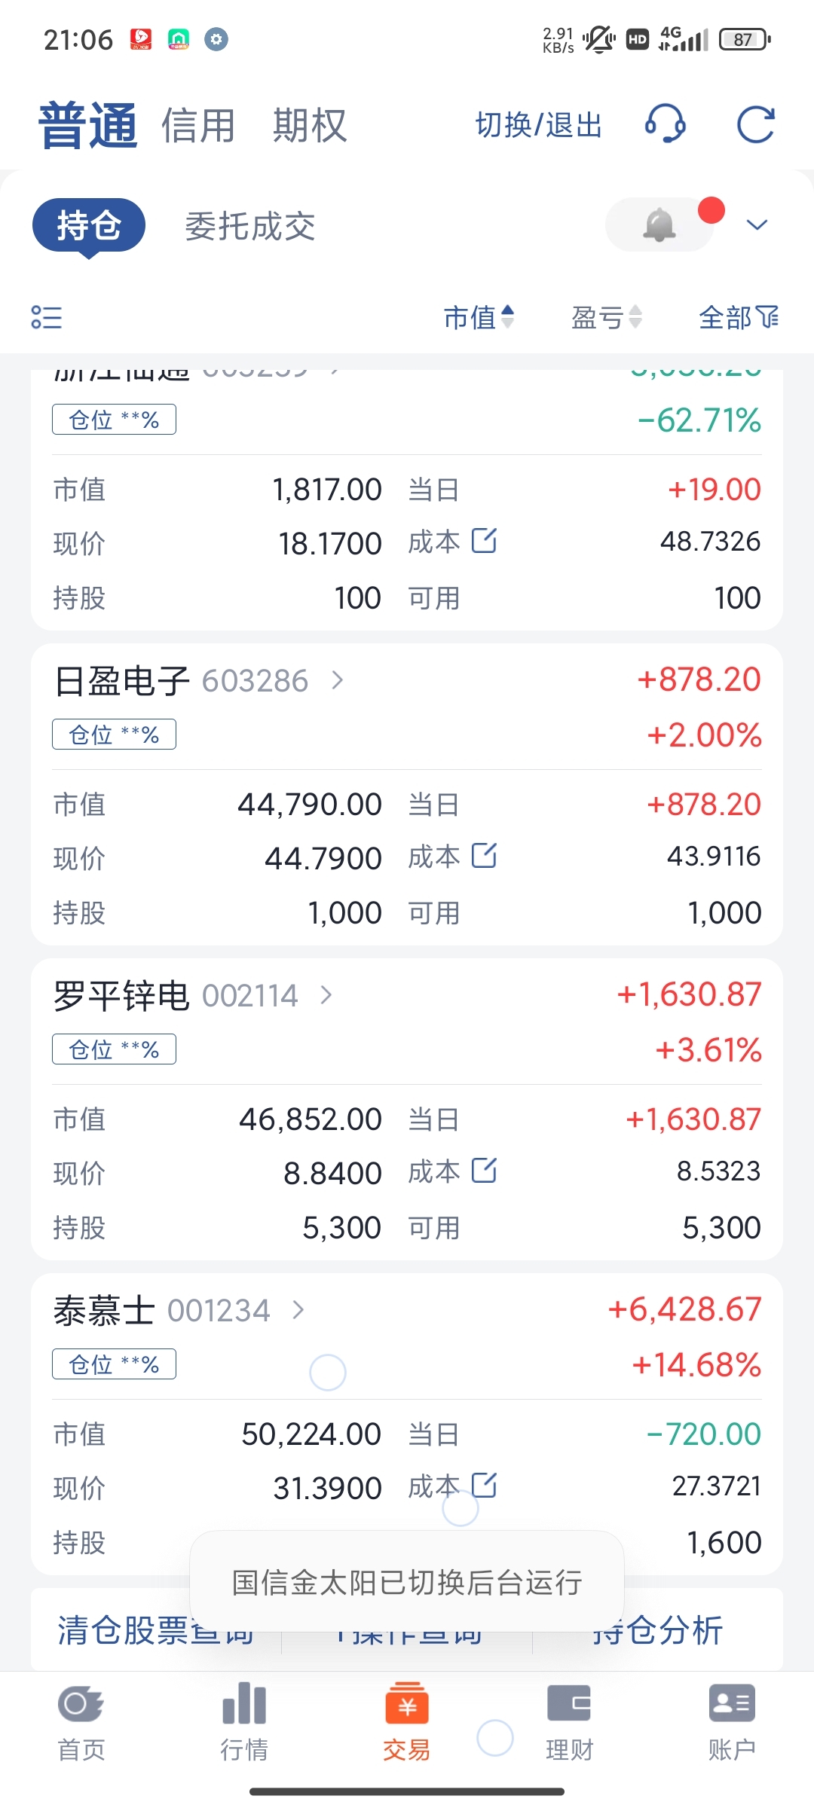Refresh holdings with the reload icon
The width and height of the screenshot is (814, 1808).
tap(755, 124)
